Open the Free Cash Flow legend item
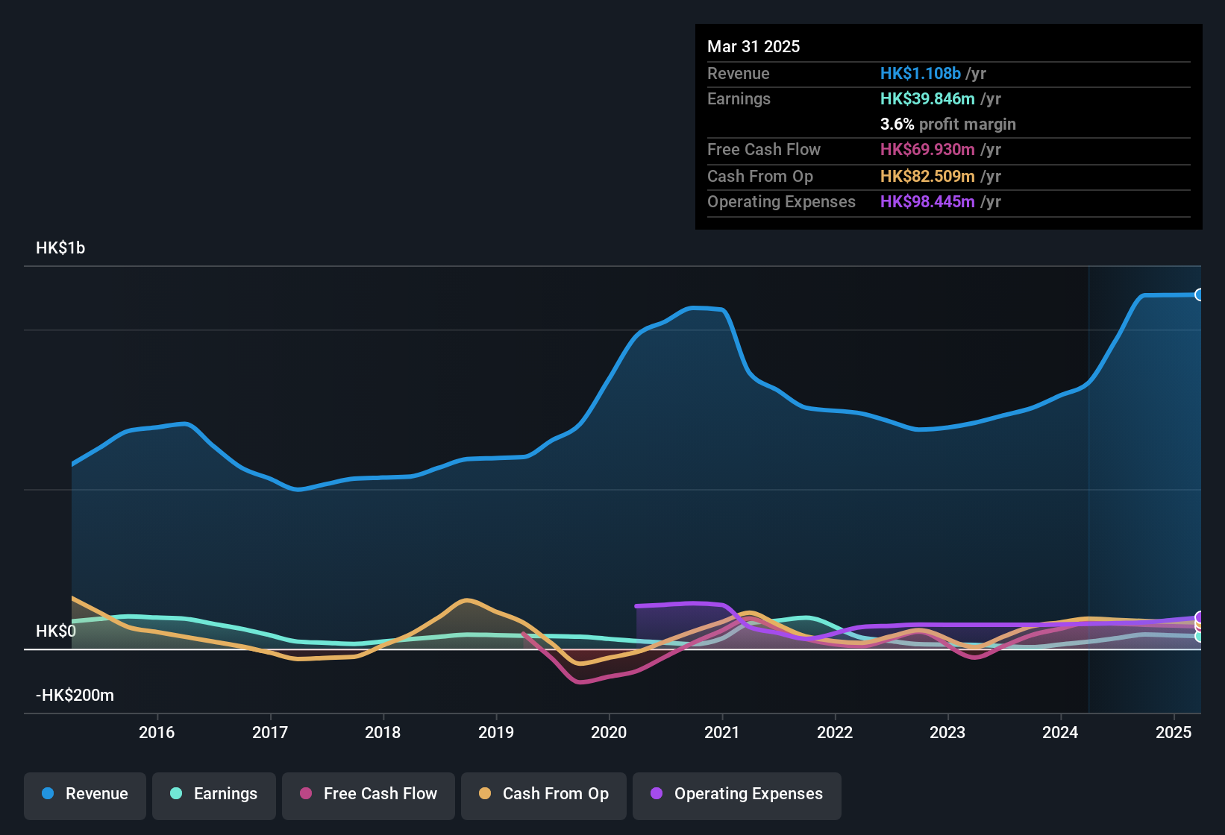 click(369, 795)
